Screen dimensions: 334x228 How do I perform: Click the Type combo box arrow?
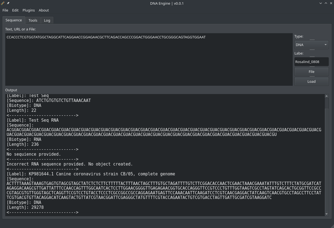325,45
